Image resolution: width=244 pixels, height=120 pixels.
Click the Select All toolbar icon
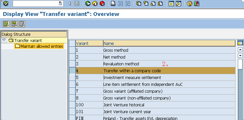[x=6, y=24]
